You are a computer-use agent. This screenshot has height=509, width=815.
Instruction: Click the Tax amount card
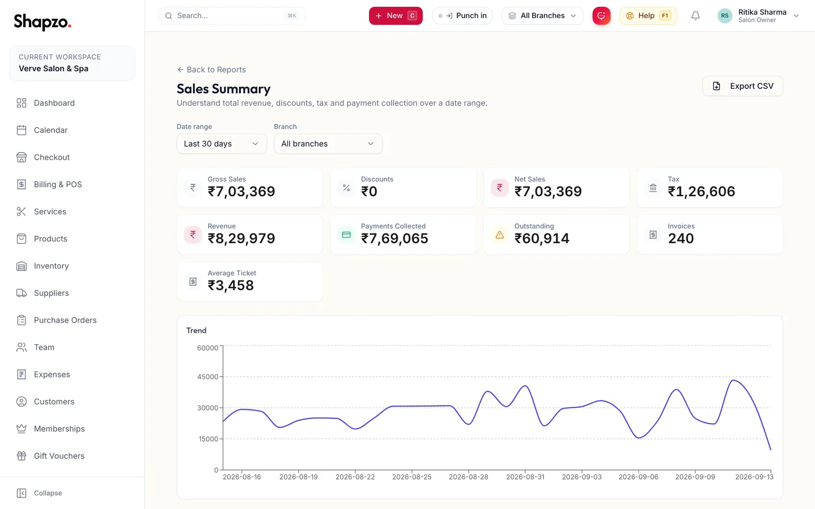click(710, 188)
